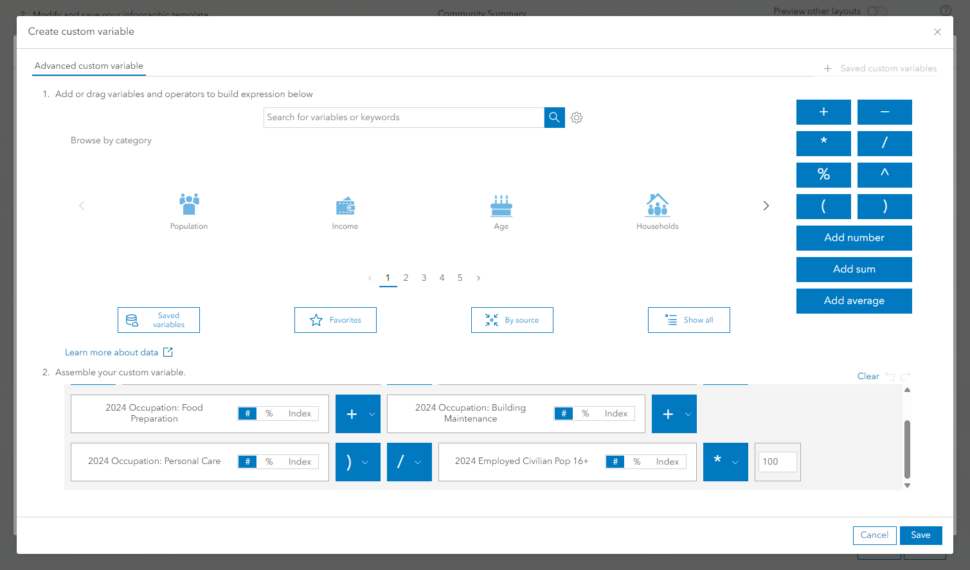Save the custom variable
The height and width of the screenshot is (570, 970).
click(921, 535)
